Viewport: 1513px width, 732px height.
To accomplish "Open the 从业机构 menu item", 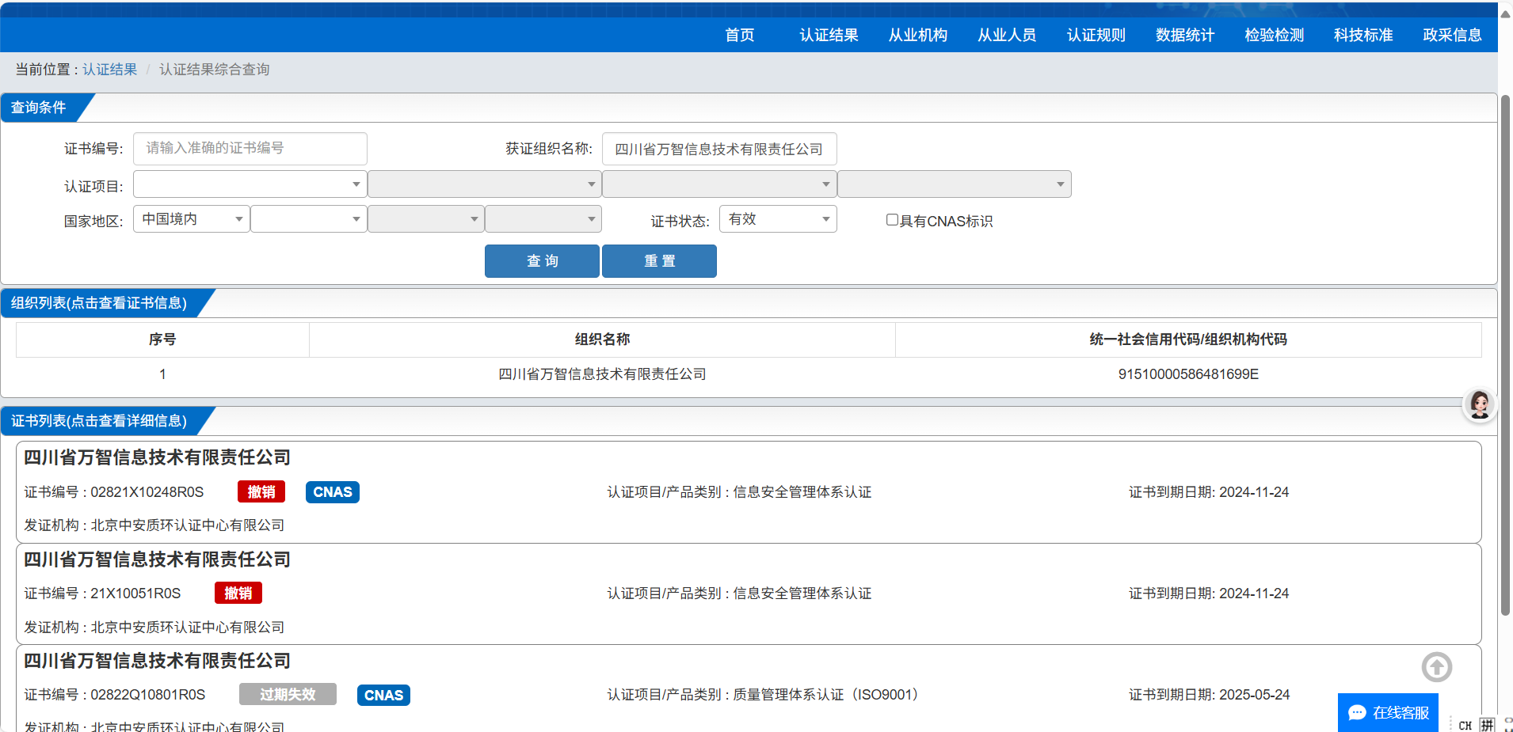I will [917, 35].
